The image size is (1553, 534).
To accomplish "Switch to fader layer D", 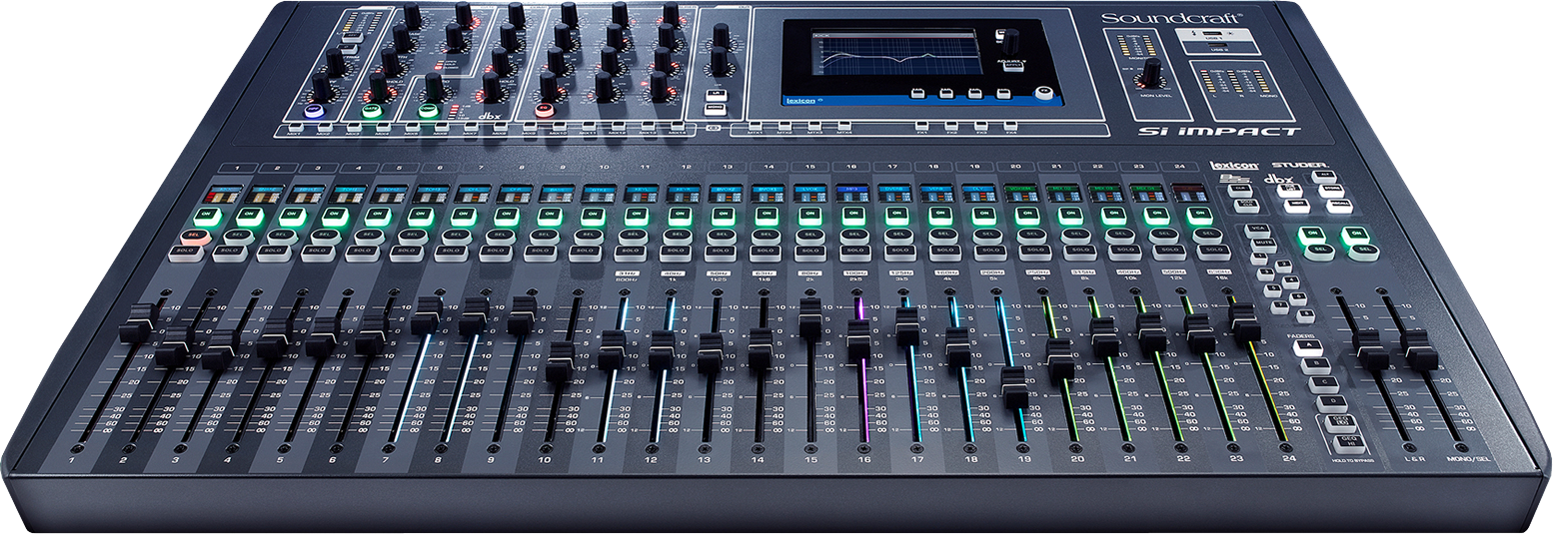I will [1332, 402].
